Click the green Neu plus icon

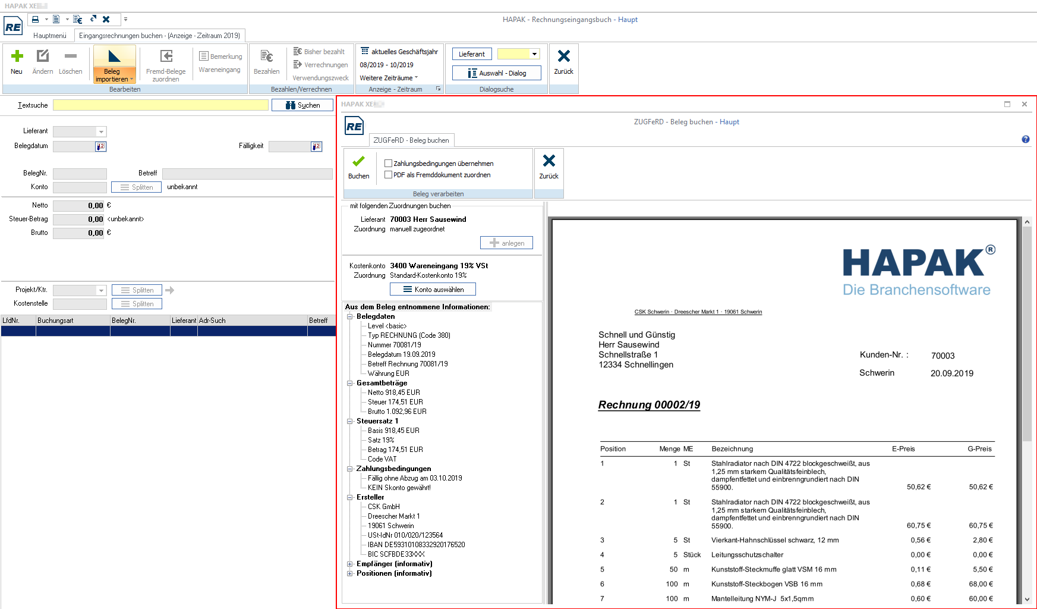click(17, 56)
